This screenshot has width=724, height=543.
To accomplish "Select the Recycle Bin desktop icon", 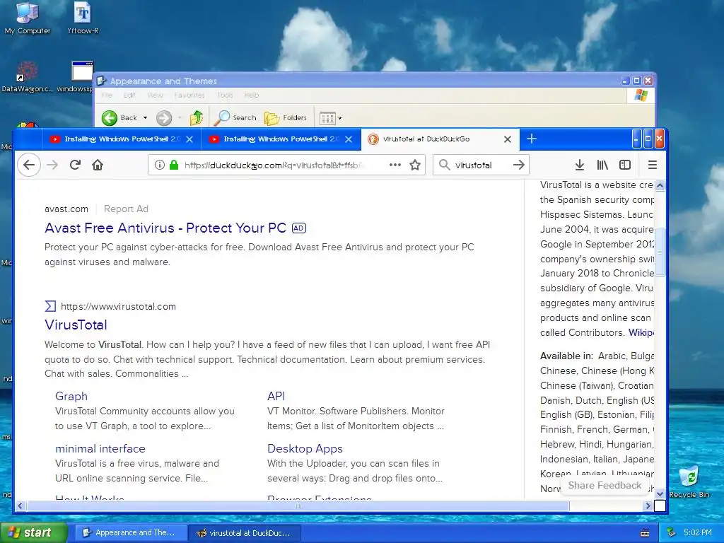I will point(689,482).
